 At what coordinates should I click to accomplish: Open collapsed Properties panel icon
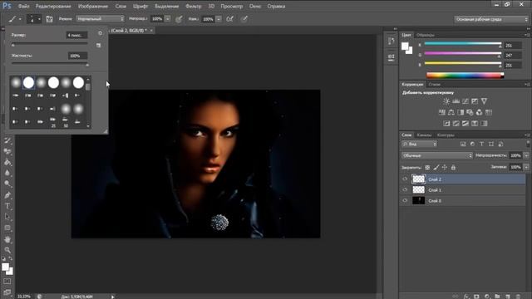pyautogui.click(x=392, y=57)
